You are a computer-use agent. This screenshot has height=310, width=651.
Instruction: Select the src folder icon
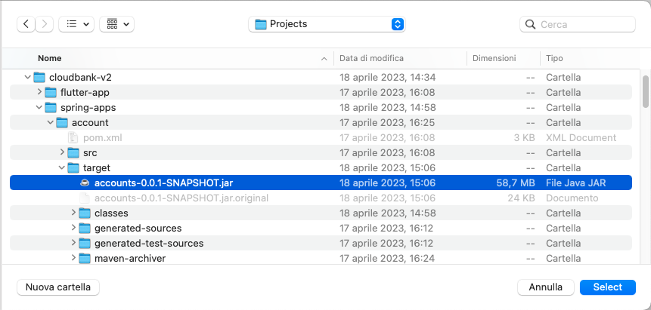(73, 152)
